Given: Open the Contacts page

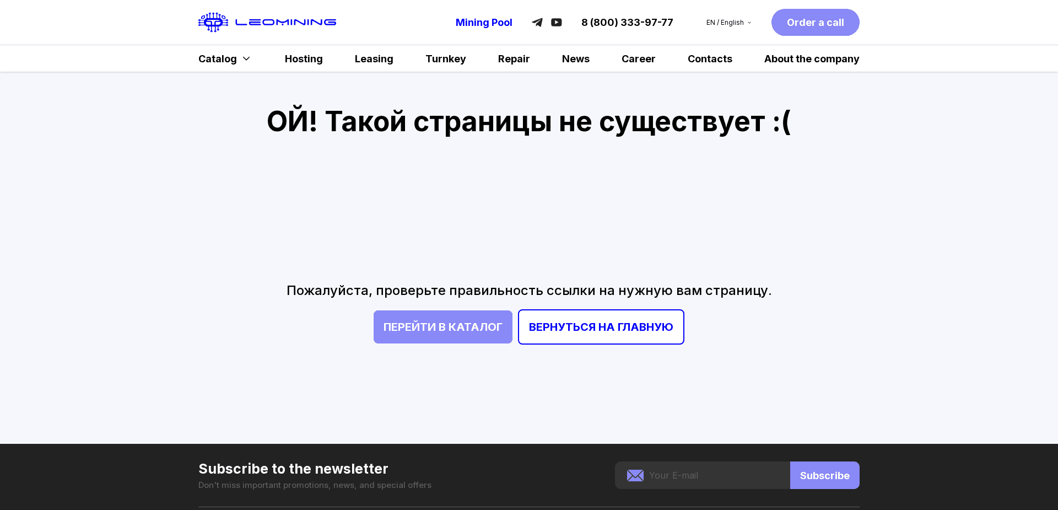Looking at the screenshot, I should (710, 58).
